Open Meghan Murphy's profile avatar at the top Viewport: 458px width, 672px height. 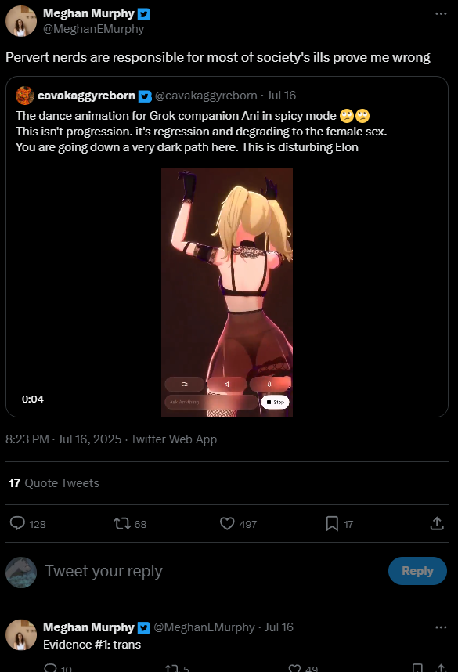pos(21,21)
